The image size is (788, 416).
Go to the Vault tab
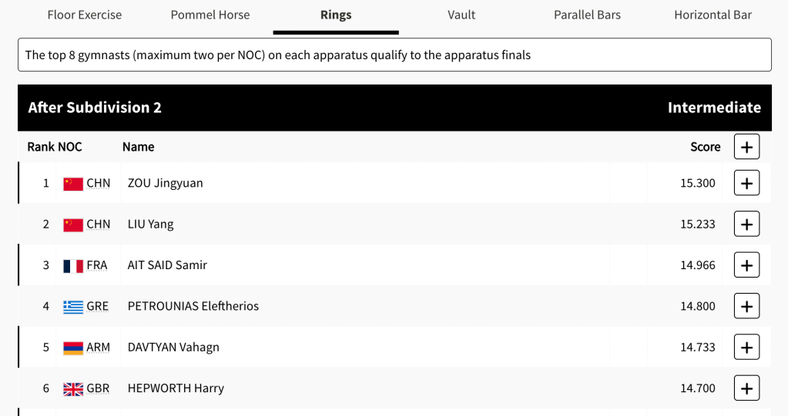(x=461, y=15)
